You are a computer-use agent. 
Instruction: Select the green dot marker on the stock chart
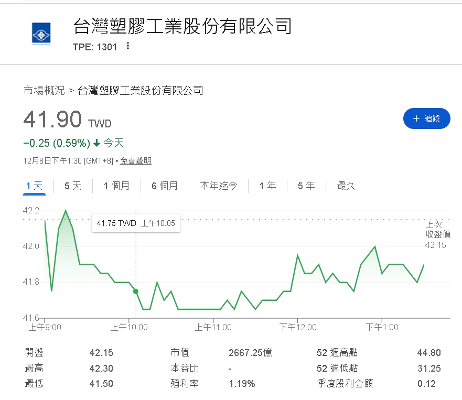[136, 291]
